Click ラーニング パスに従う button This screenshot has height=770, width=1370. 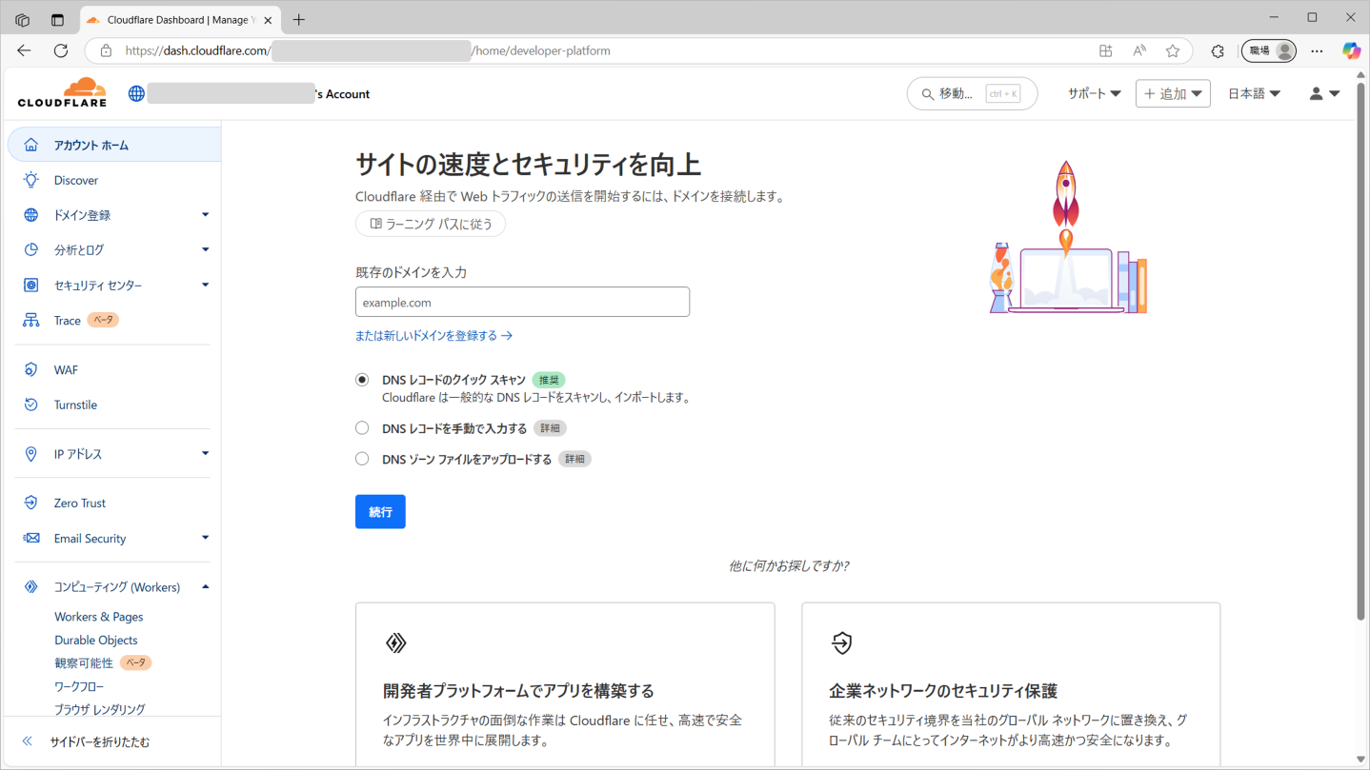coord(431,224)
